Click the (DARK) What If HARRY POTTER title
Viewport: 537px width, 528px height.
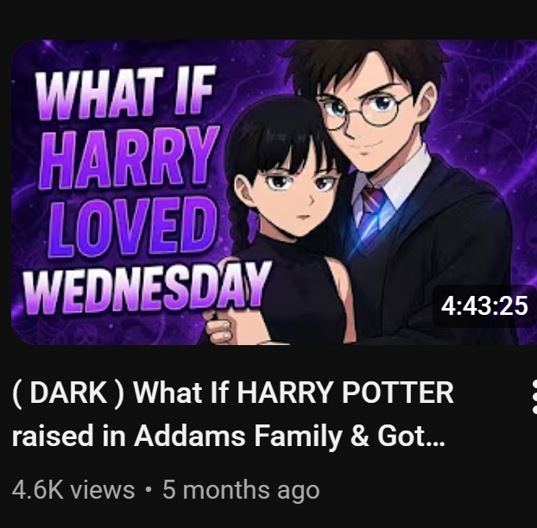[x=233, y=393]
